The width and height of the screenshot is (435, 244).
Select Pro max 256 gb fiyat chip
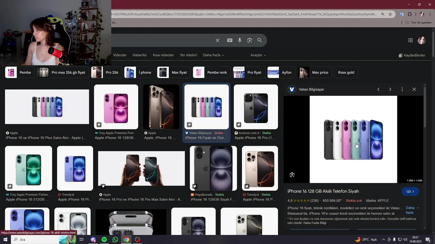point(63,73)
